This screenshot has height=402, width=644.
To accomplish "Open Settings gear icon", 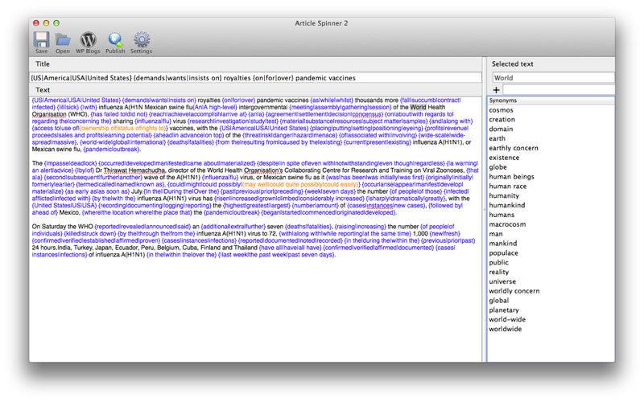I will (142, 43).
